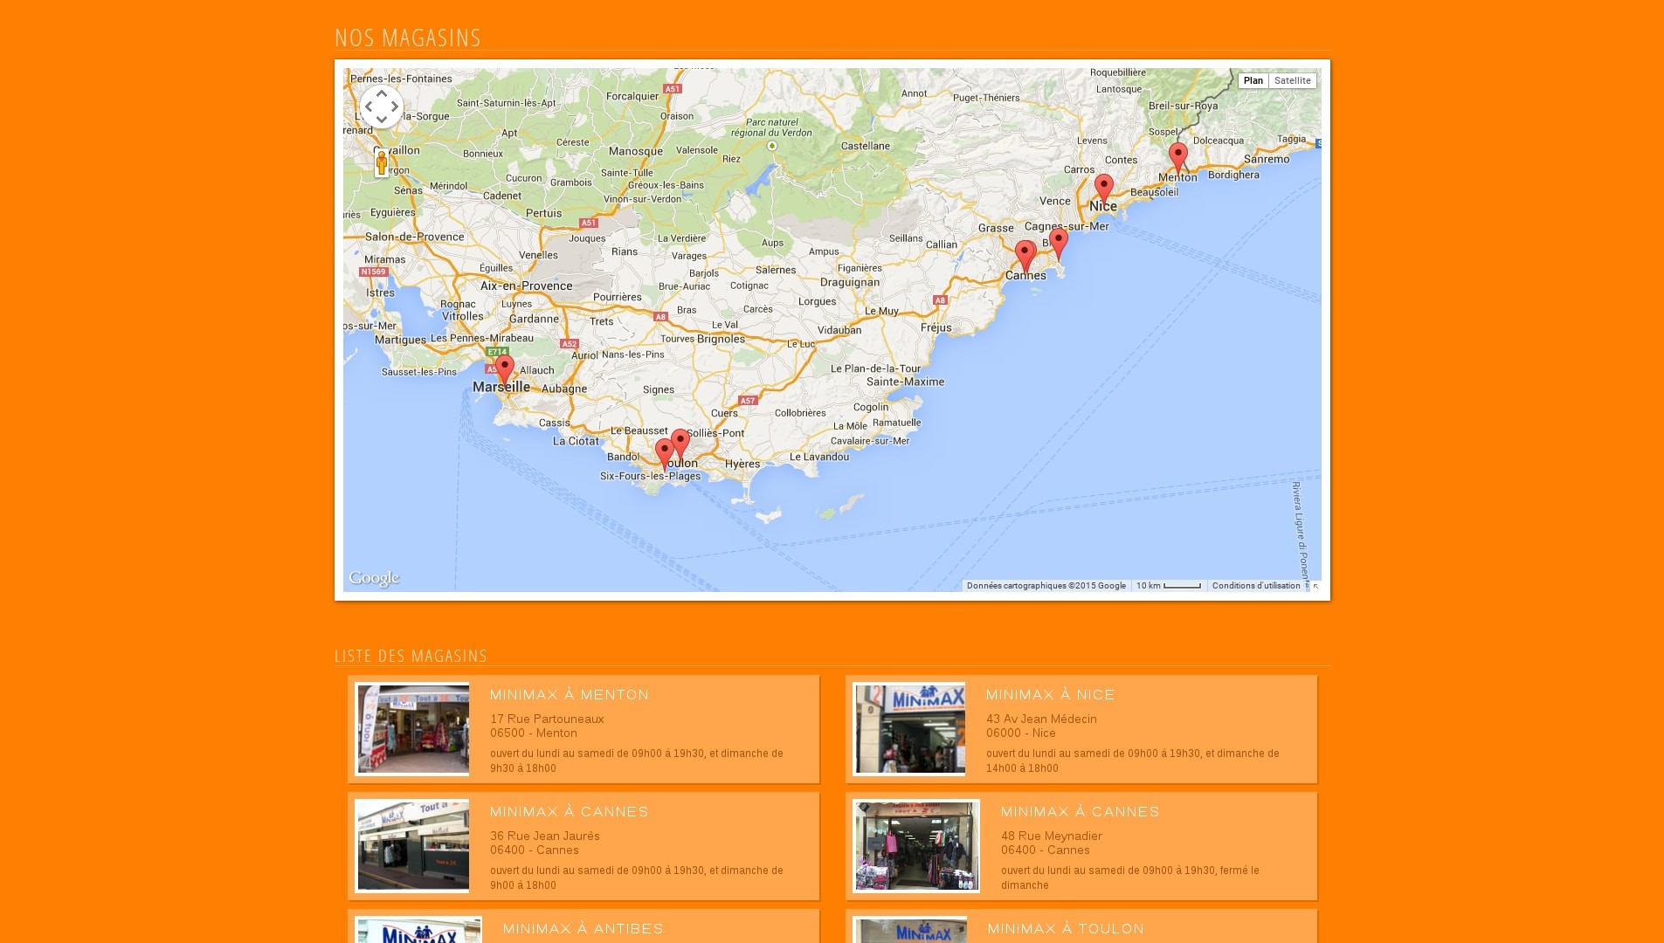This screenshot has height=943, width=1664.
Task: Click the Minimax à Antibes title
Action: pyautogui.click(x=583, y=929)
